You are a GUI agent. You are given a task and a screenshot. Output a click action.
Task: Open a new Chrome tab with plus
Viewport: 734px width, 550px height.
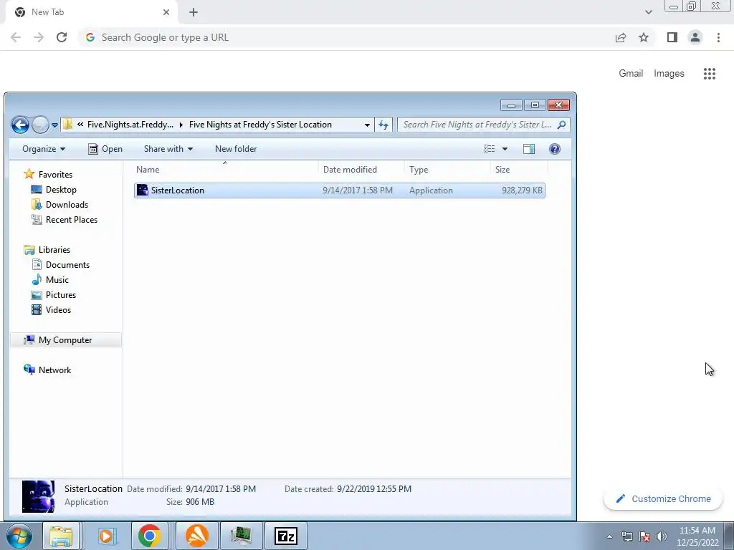click(194, 12)
